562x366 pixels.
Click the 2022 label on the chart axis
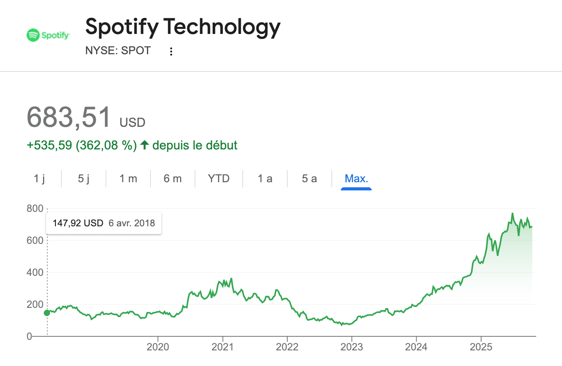click(288, 346)
